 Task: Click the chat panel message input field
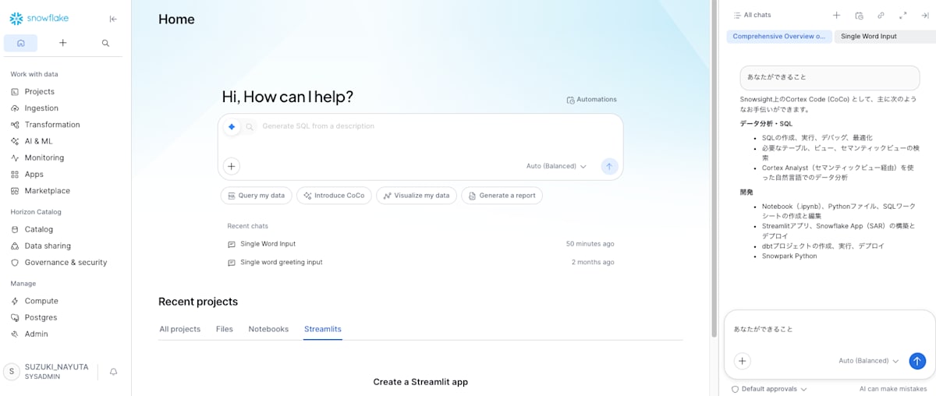tap(828, 330)
